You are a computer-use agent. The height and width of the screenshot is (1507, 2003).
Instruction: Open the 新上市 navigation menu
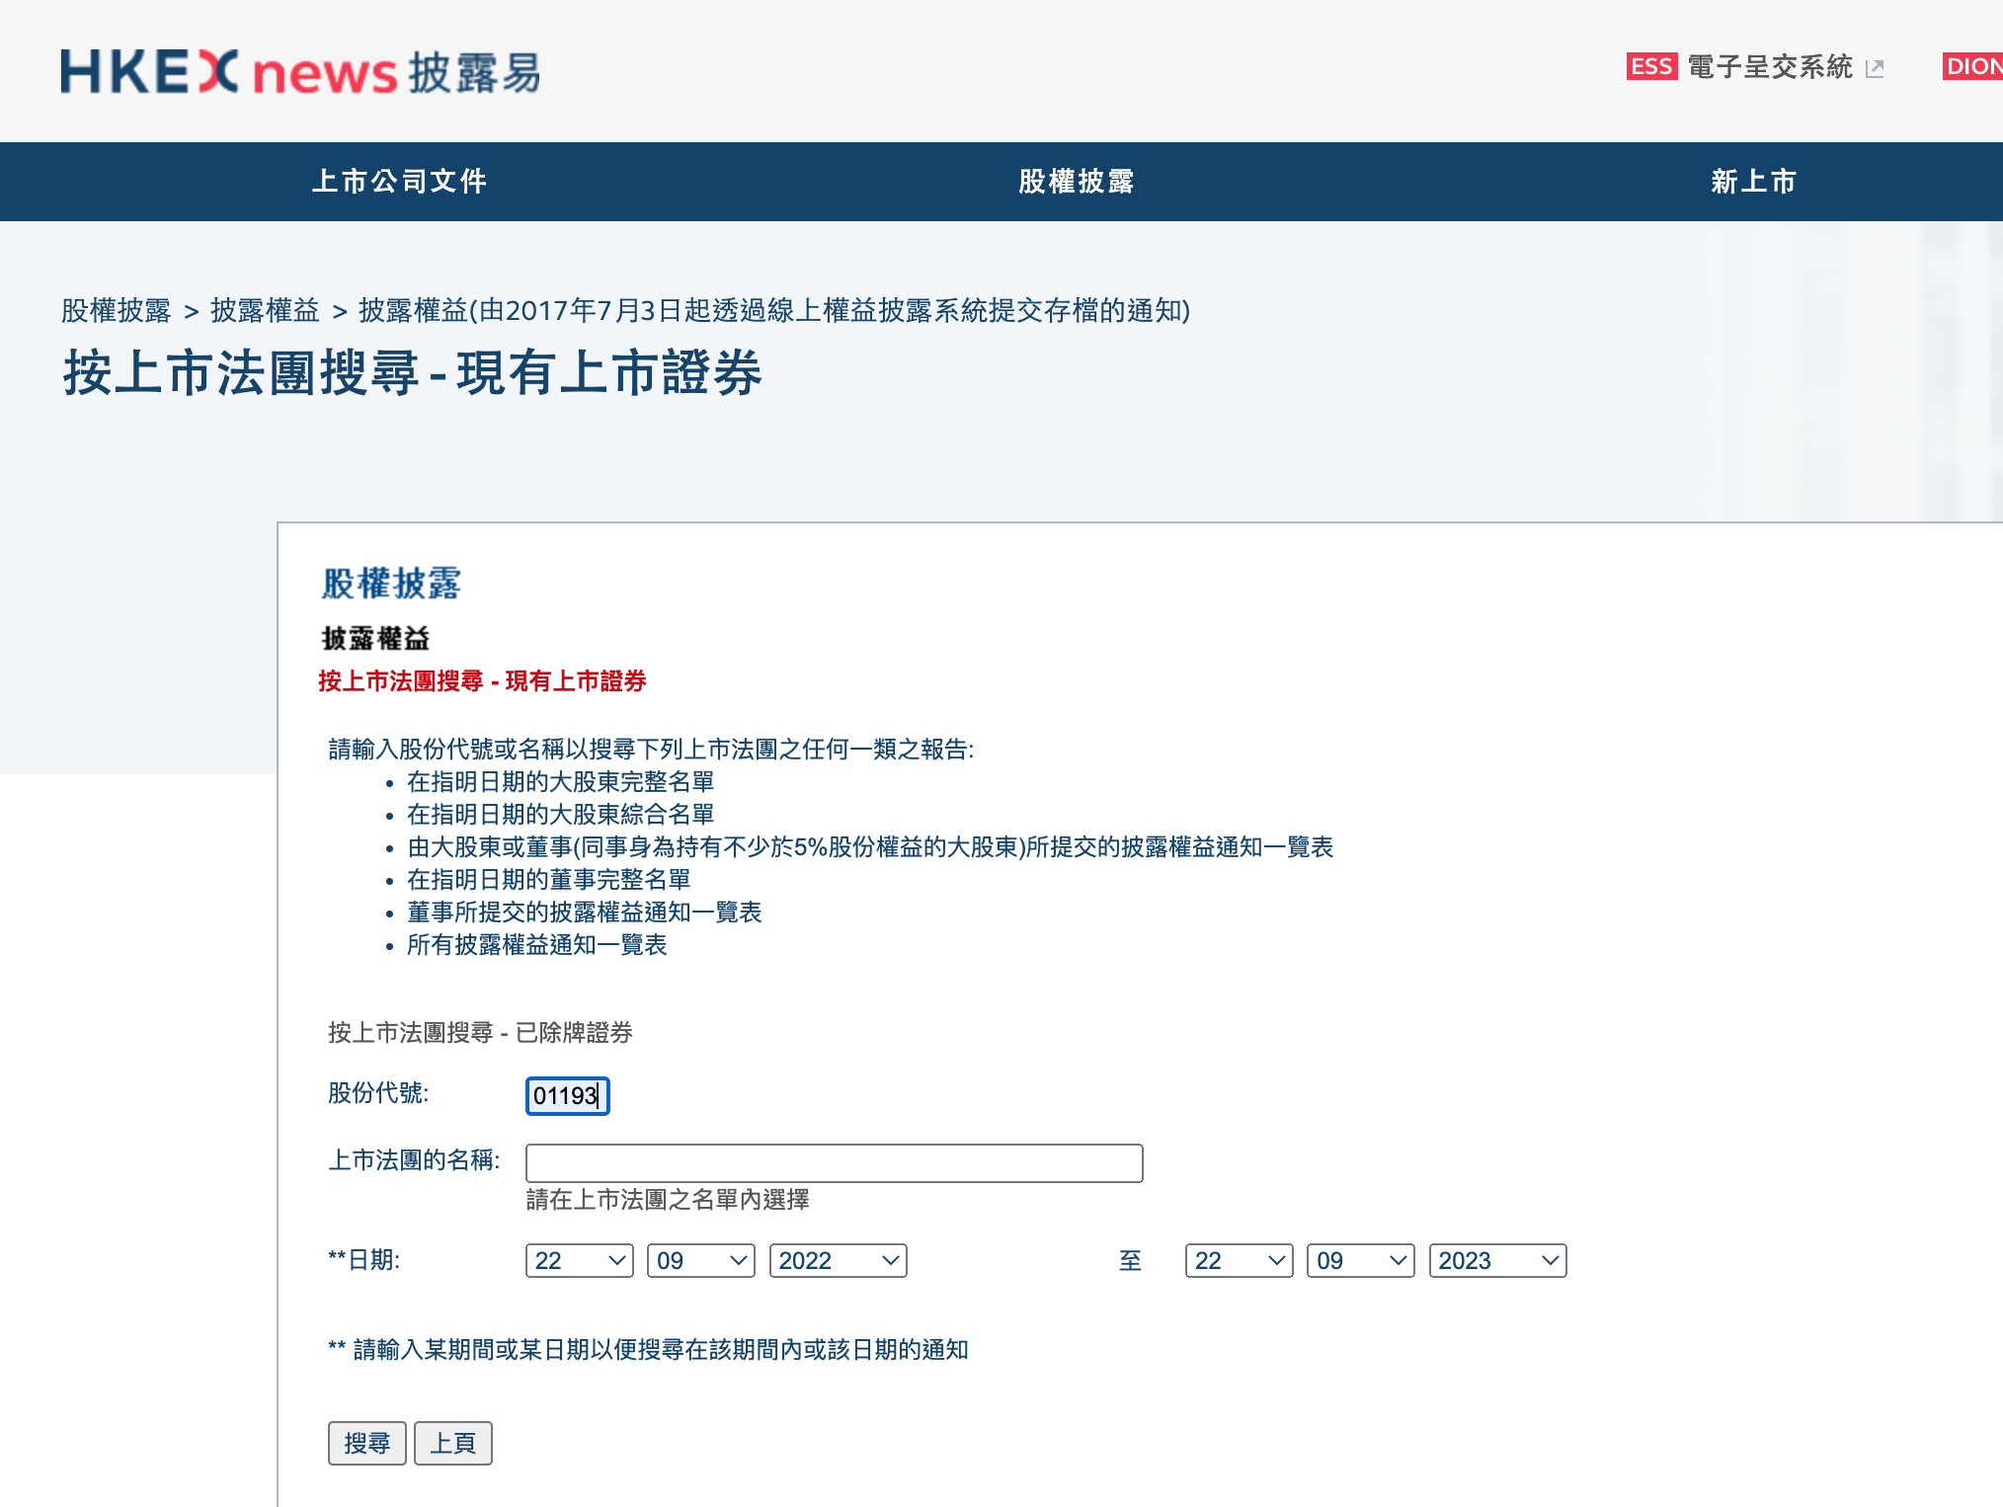[1753, 182]
